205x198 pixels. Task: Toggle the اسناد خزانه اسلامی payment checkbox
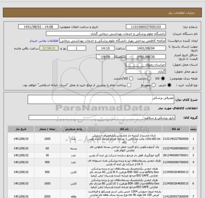(x=129, y=85)
